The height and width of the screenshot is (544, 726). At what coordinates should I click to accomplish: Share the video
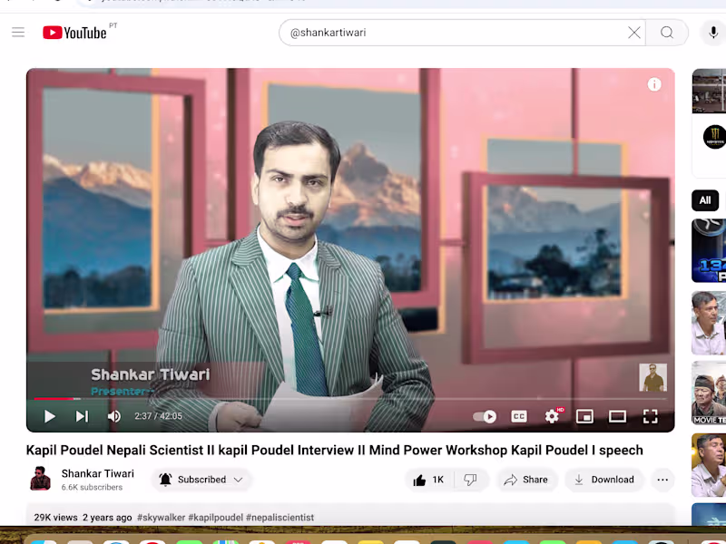(x=526, y=480)
